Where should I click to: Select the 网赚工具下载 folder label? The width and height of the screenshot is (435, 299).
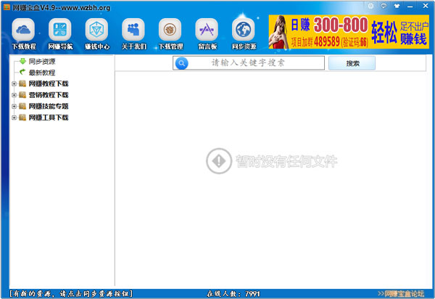point(49,118)
